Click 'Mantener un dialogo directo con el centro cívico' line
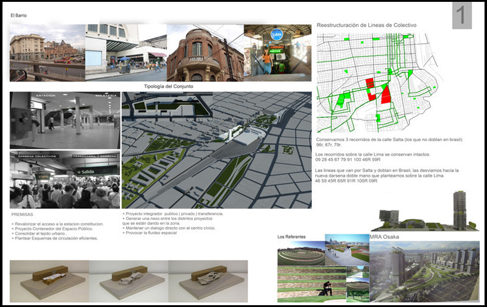 coord(169,228)
